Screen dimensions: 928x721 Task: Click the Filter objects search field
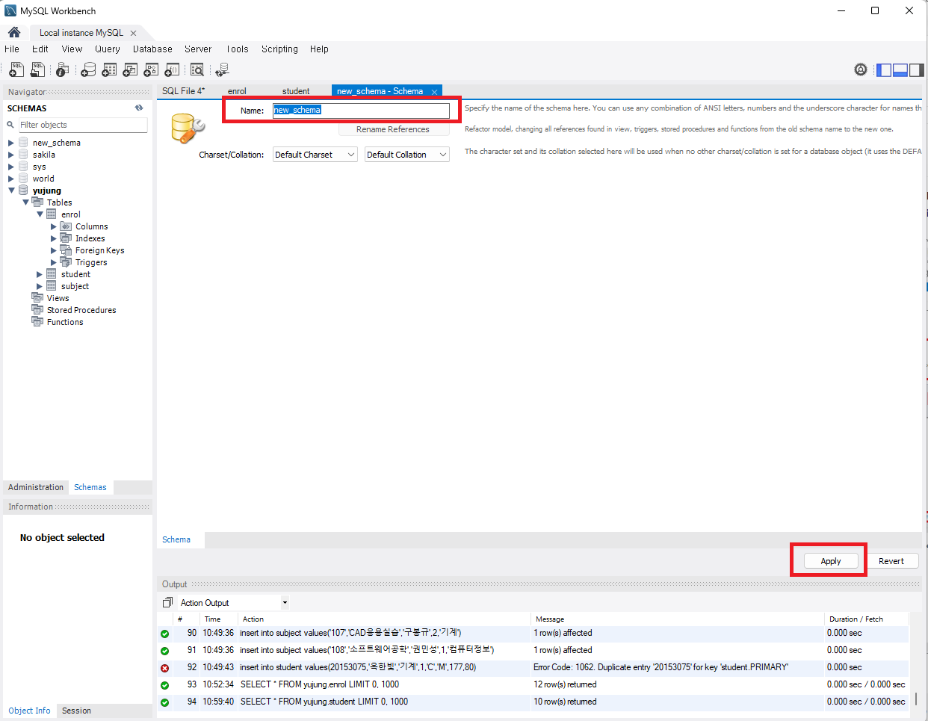pos(82,125)
